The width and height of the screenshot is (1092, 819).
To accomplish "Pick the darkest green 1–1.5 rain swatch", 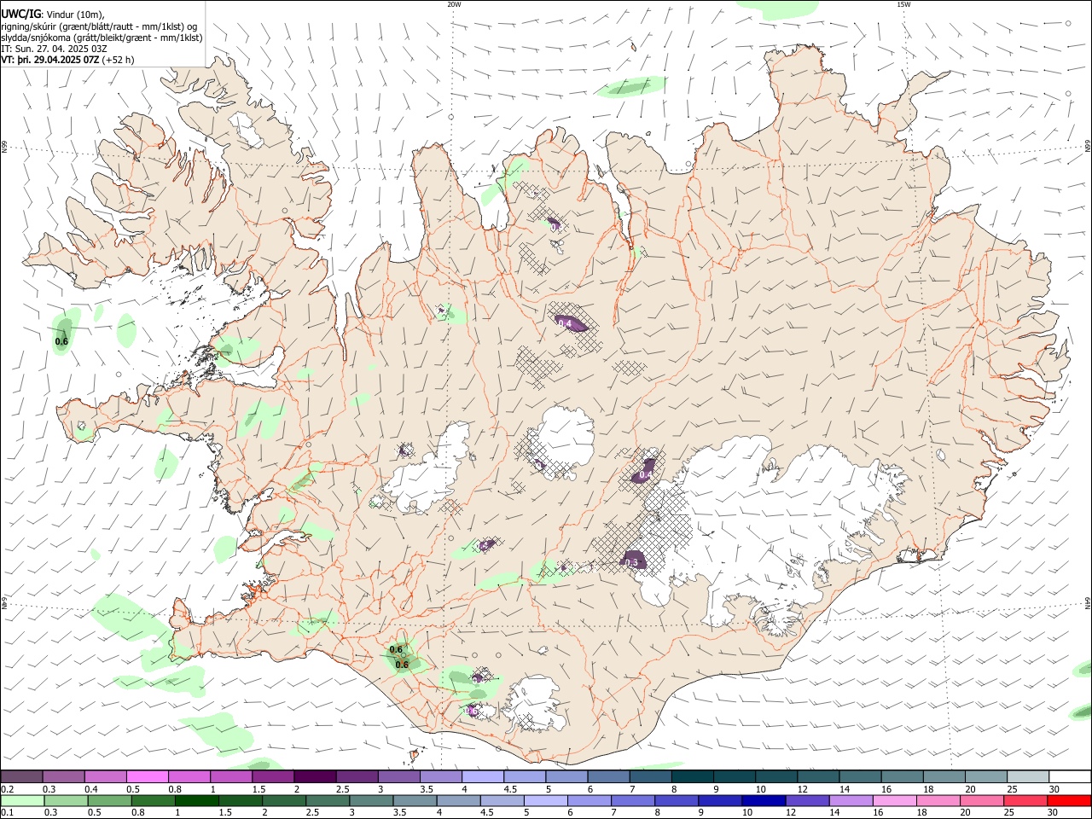I will tap(196, 801).
